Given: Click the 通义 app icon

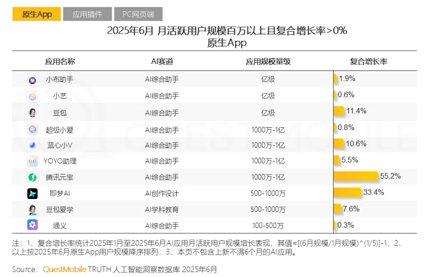Looking at the screenshot, I should pos(33,225).
